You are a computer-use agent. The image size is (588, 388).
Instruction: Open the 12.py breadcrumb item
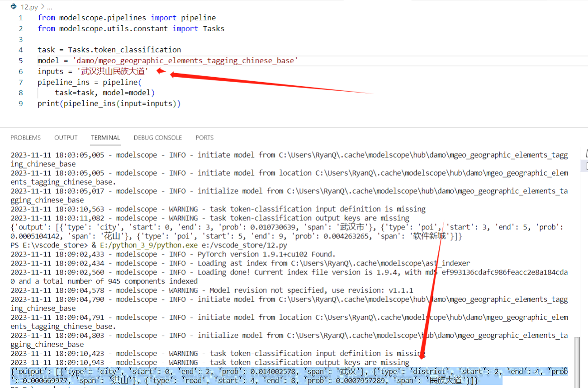click(x=29, y=7)
